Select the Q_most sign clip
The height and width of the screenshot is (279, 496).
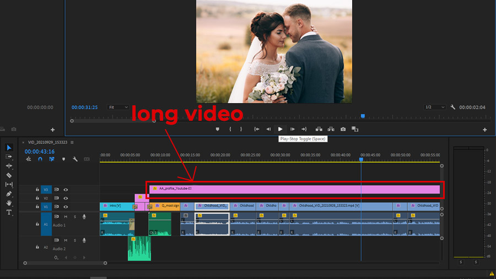pos(164,207)
